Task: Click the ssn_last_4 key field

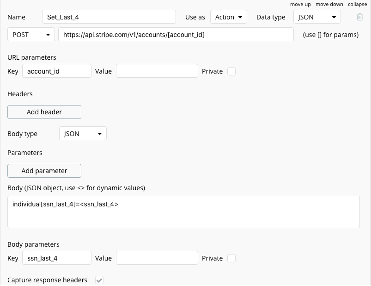Action: [x=56, y=258]
